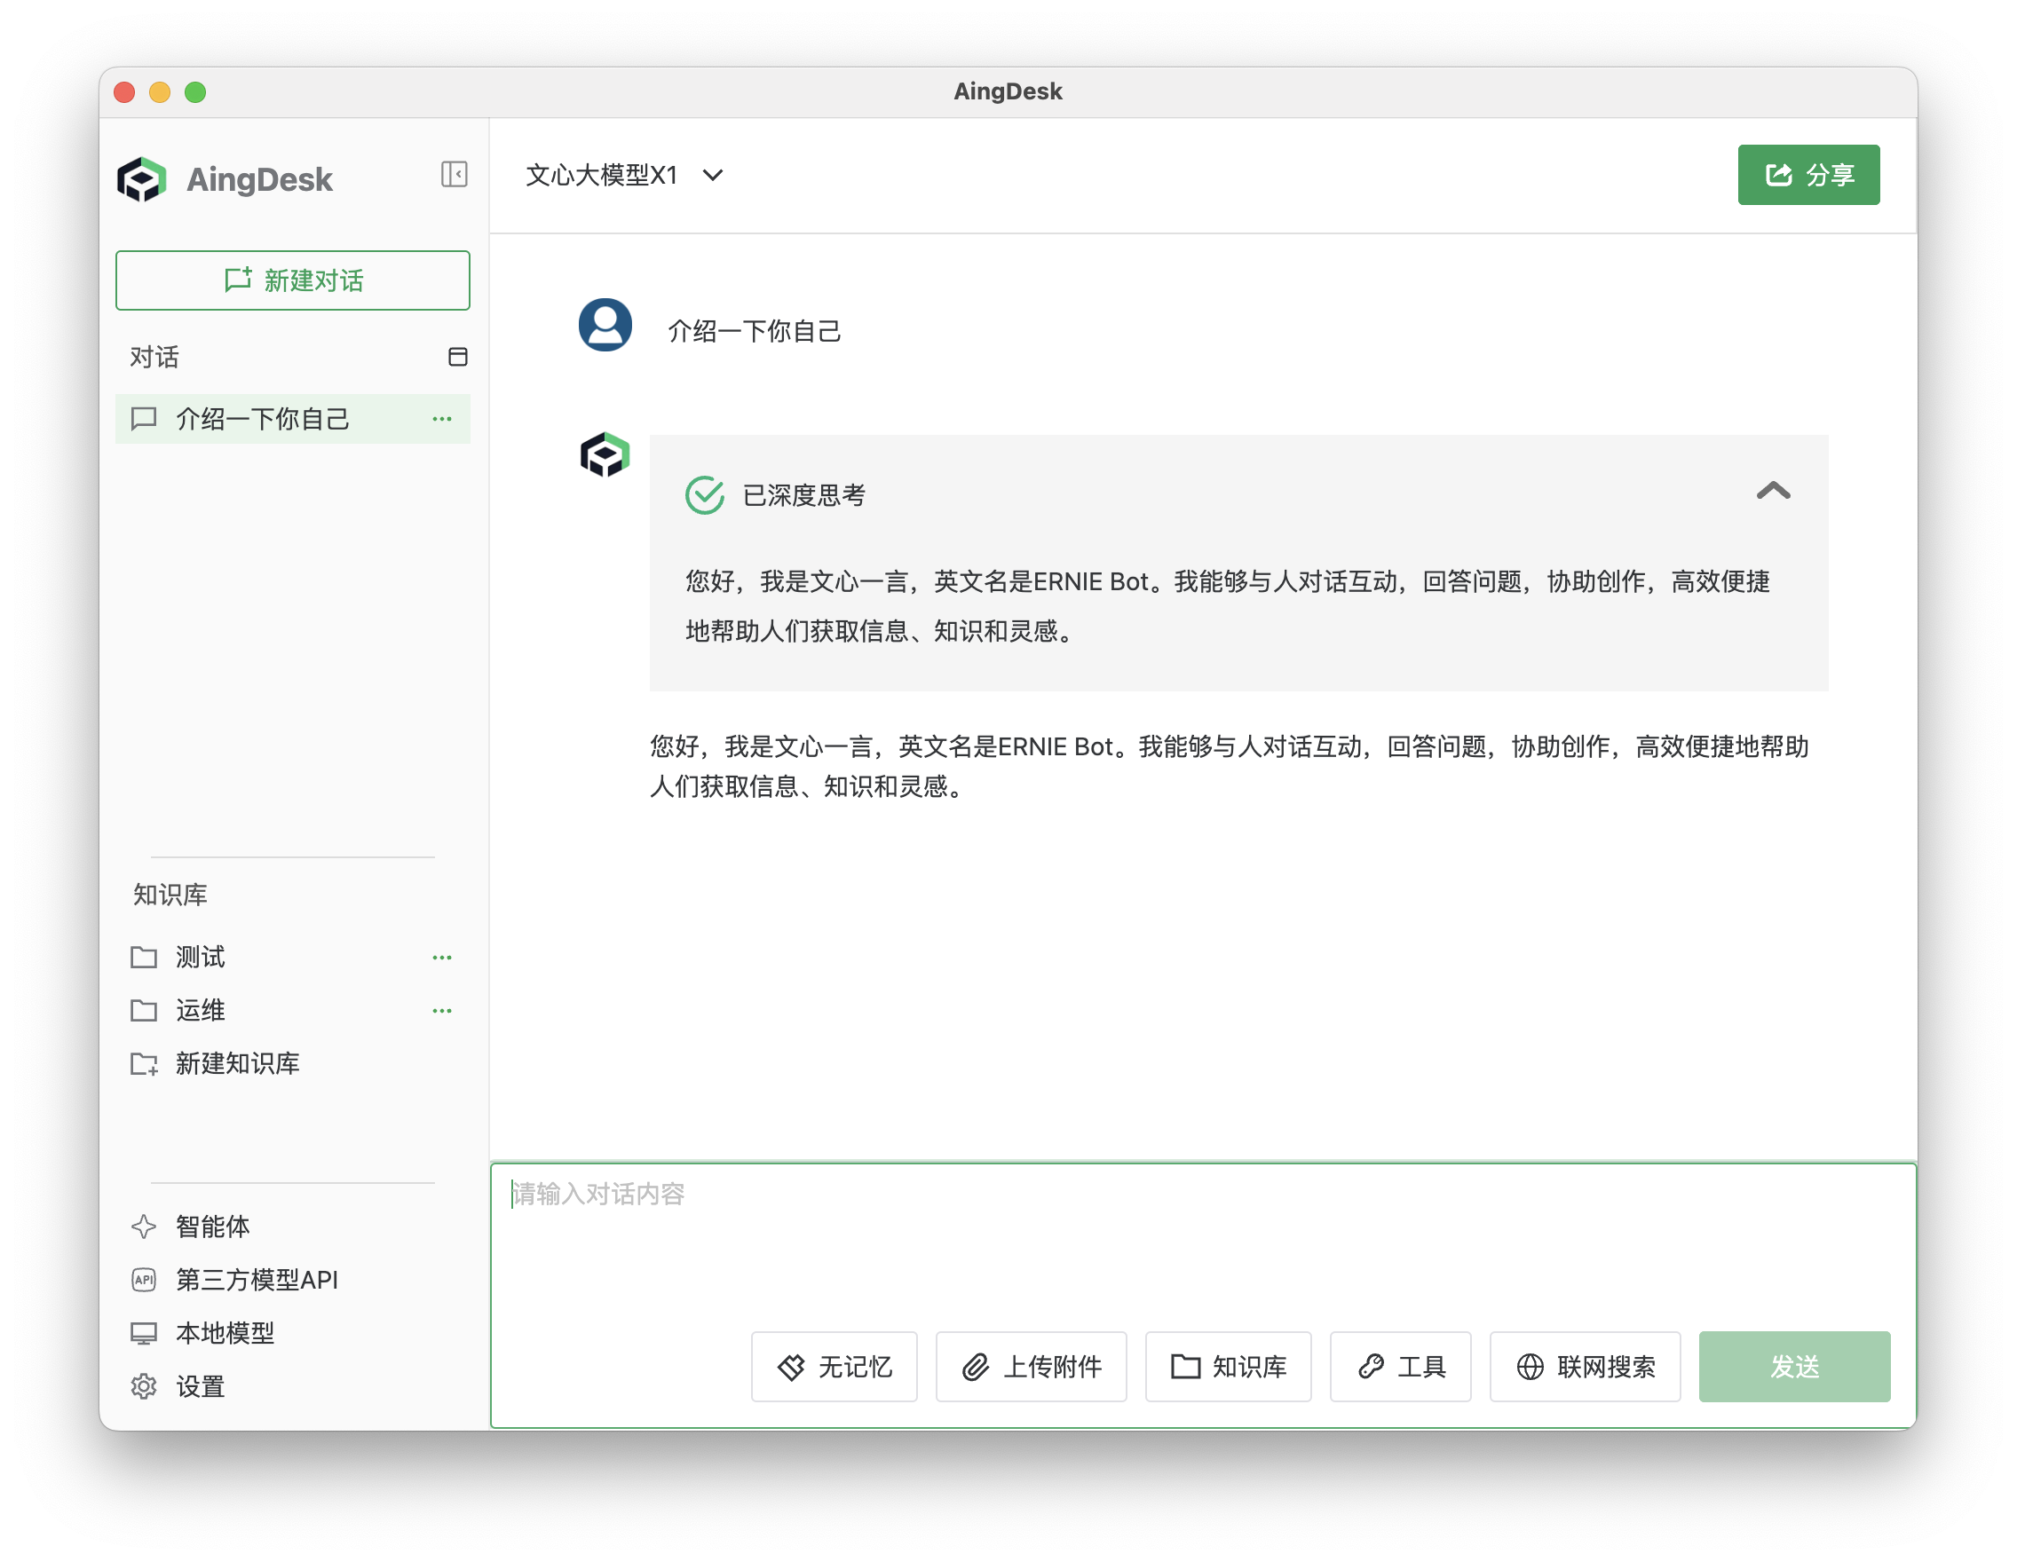Open the options menu for 测试 knowledge base
Image resolution: width=2017 pixels, height=1562 pixels.
[441, 958]
